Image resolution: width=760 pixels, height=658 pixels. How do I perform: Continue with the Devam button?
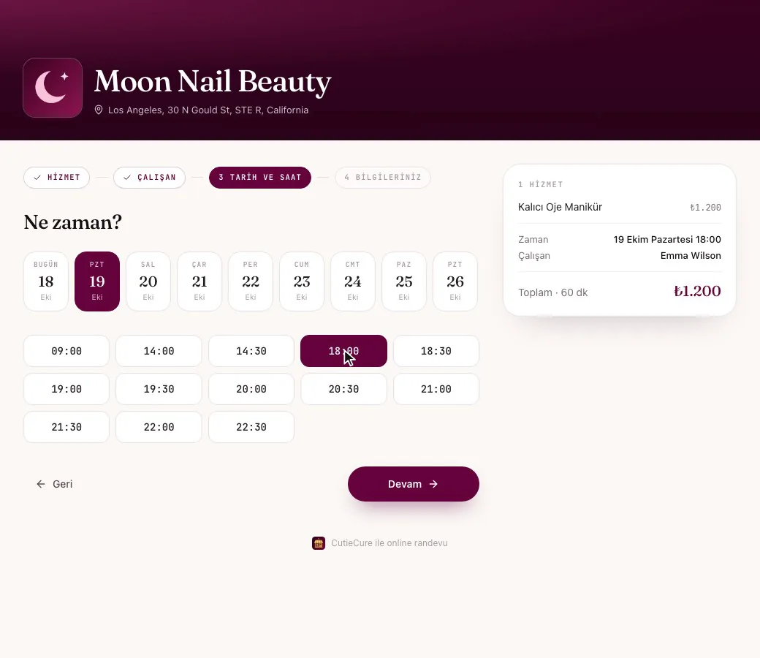pyautogui.click(x=414, y=484)
